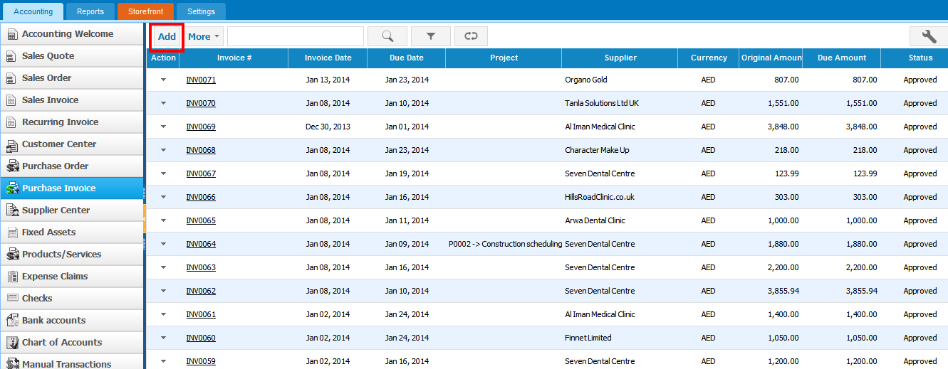Click the Purchase Order truck icon
This screenshot has width=948, height=369.
[11, 166]
